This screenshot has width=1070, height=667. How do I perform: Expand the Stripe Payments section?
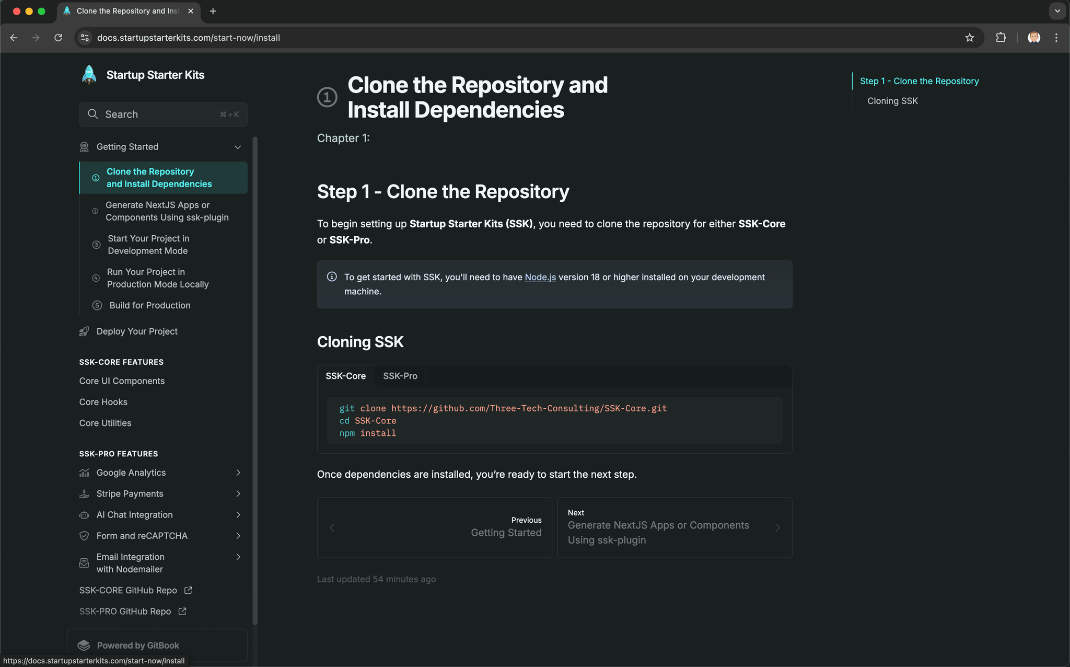(x=238, y=493)
